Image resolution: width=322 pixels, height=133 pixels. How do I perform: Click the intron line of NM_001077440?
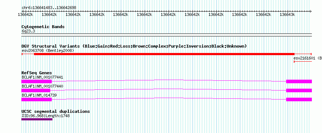pyautogui.click(x=168, y=89)
